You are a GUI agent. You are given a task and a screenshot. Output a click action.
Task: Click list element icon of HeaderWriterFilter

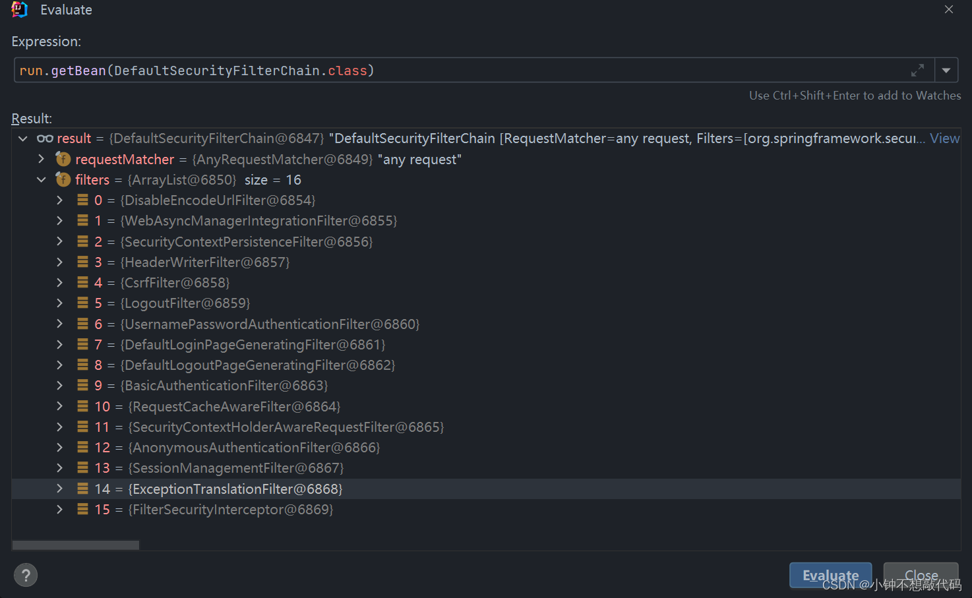click(x=82, y=262)
